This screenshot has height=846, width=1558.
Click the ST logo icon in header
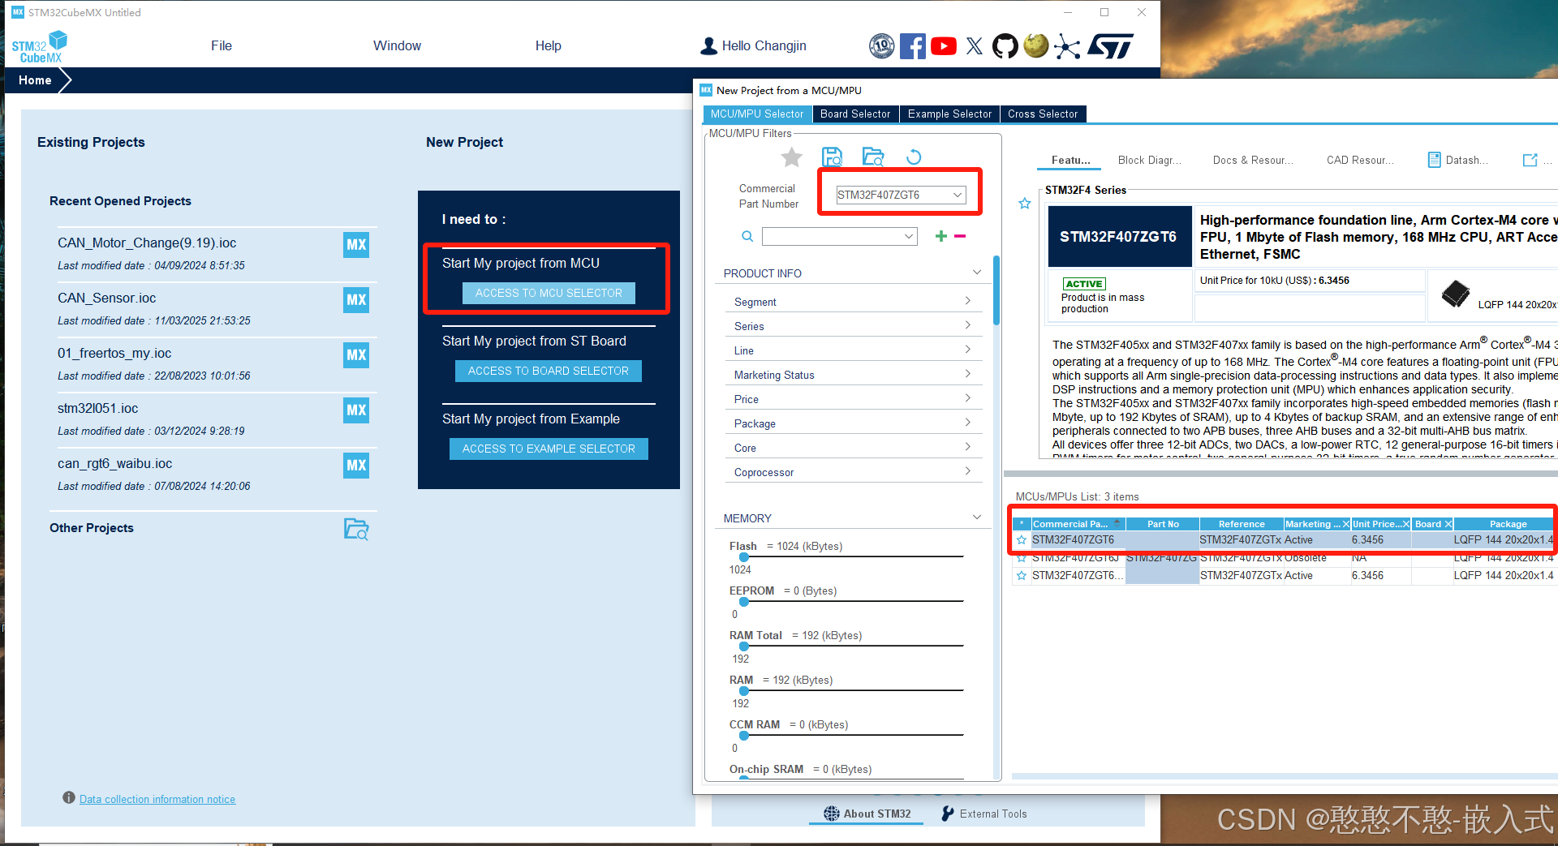tap(1110, 46)
